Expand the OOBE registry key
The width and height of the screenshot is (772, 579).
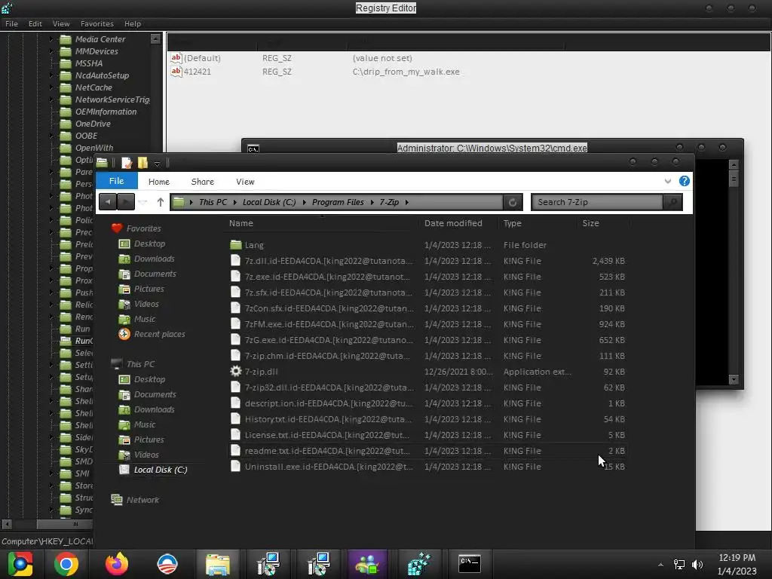(x=51, y=136)
